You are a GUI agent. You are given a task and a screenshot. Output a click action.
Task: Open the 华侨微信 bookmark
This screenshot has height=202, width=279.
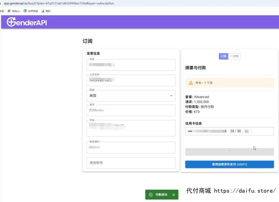pos(31,11)
